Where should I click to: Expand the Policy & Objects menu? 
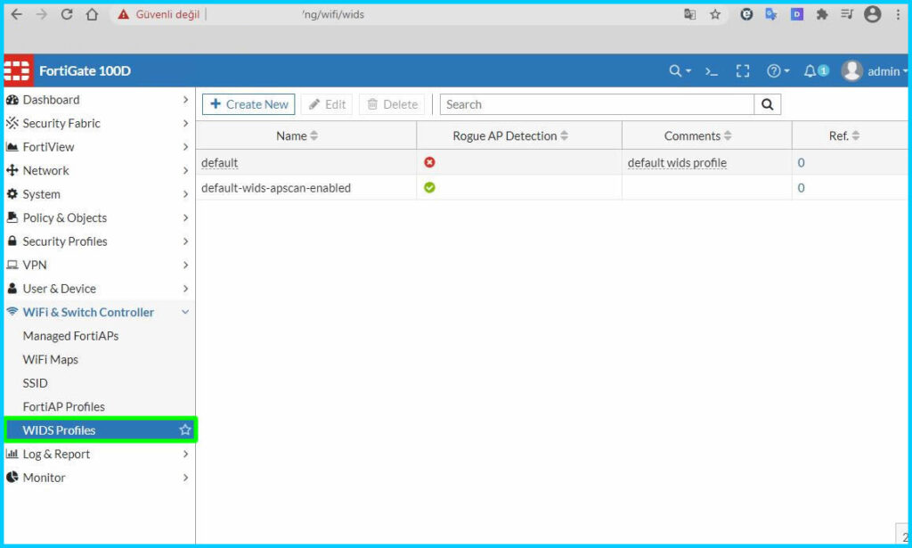(x=98, y=217)
